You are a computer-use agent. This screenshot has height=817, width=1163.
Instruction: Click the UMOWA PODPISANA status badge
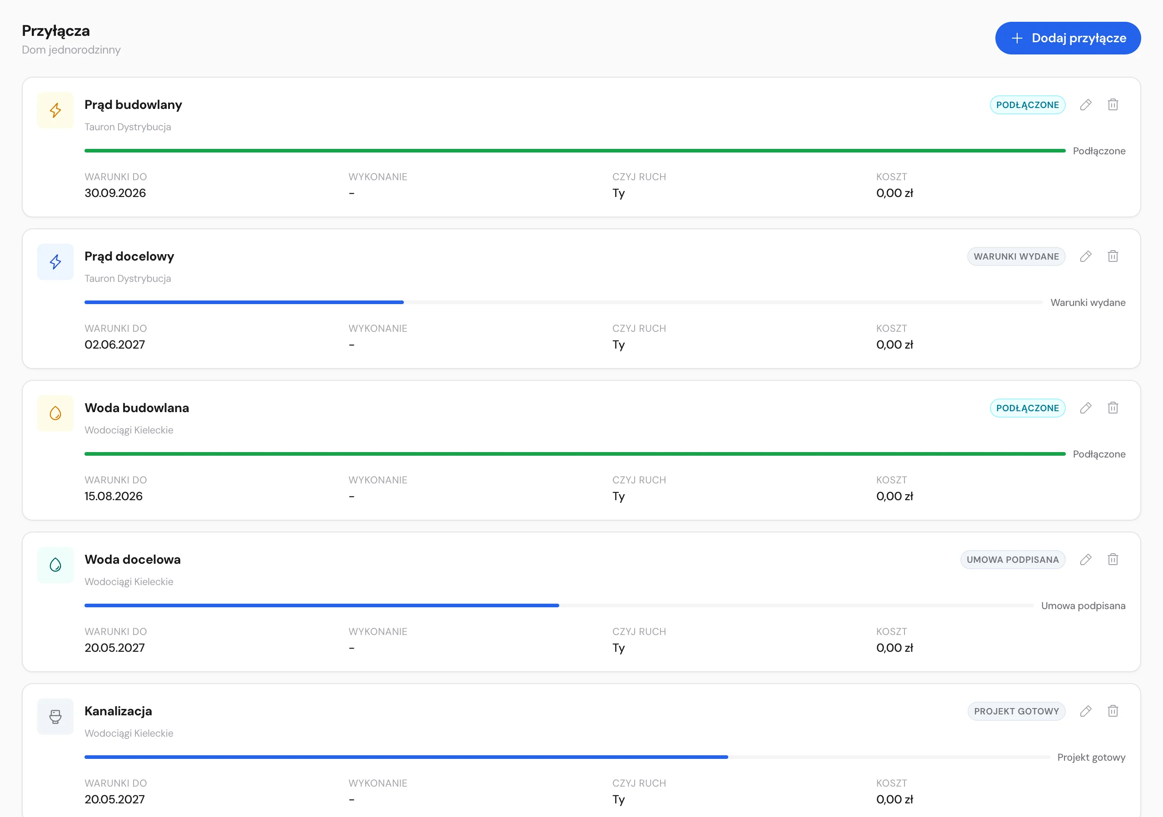(x=1013, y=559)
